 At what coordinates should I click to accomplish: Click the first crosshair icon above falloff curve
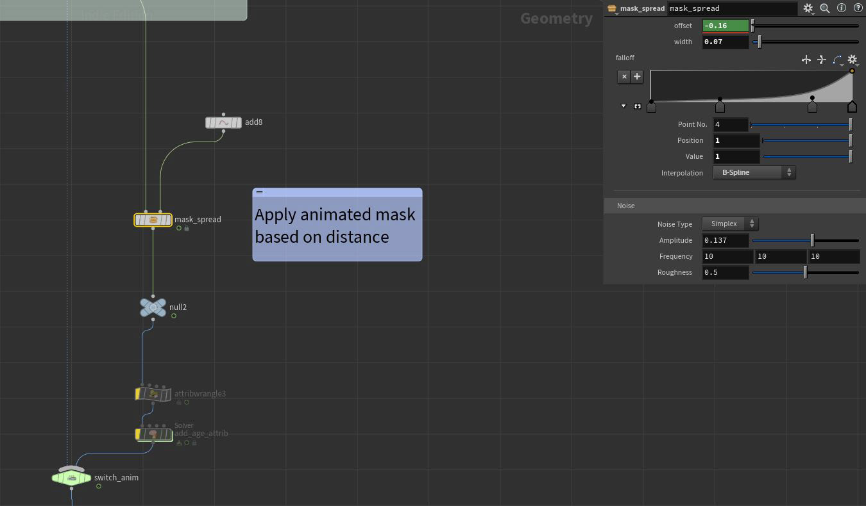(806, 59)
